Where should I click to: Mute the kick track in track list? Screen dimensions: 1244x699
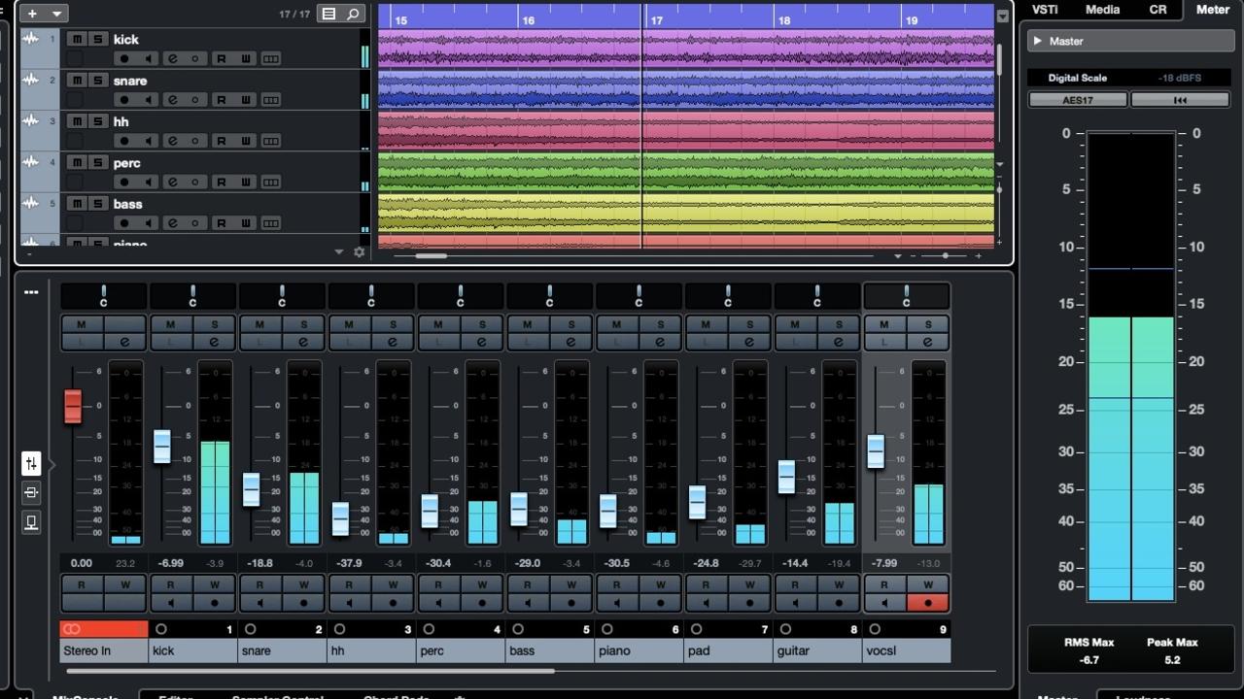point(76,39)
